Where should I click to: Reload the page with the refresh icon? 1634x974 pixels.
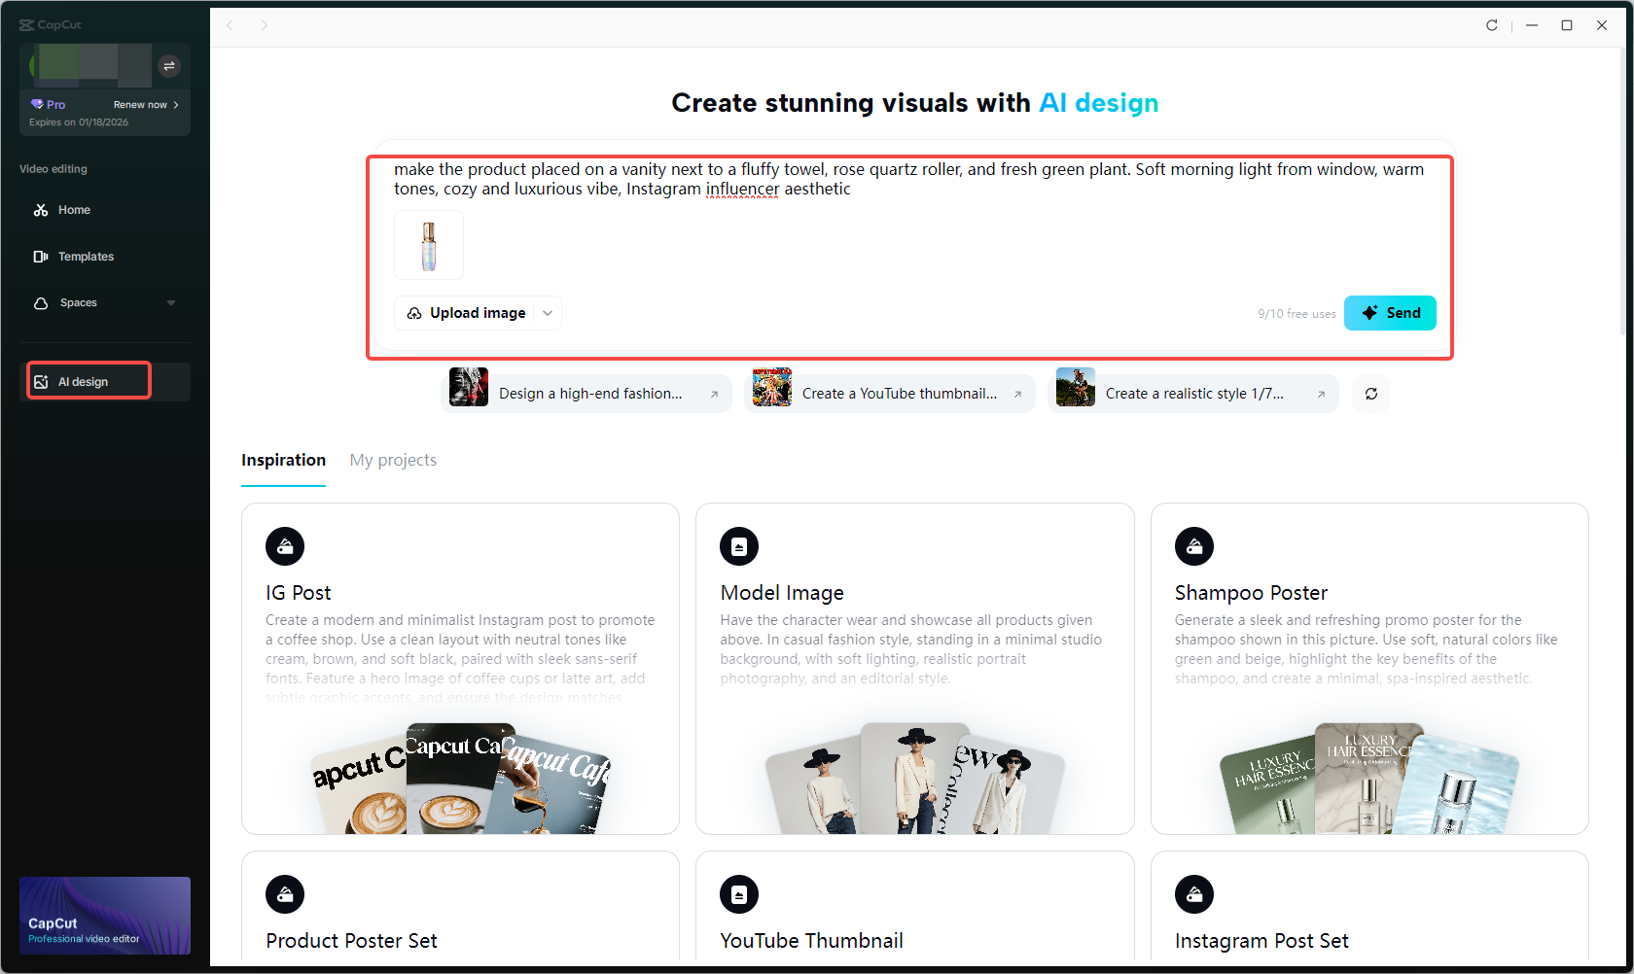[1491, 25]
